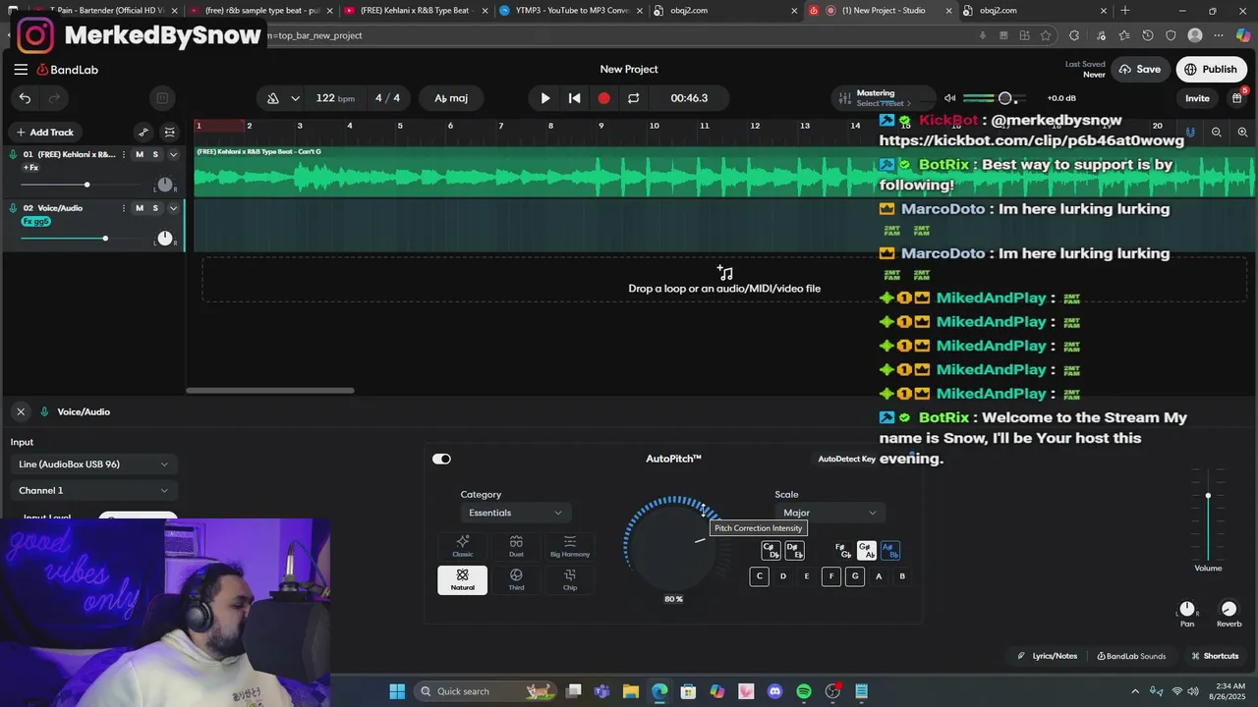Image resolution: width=1258 pixels, height=707 pixels.
Task: Open the Shortcuts panel
Action: (1215, 656)
